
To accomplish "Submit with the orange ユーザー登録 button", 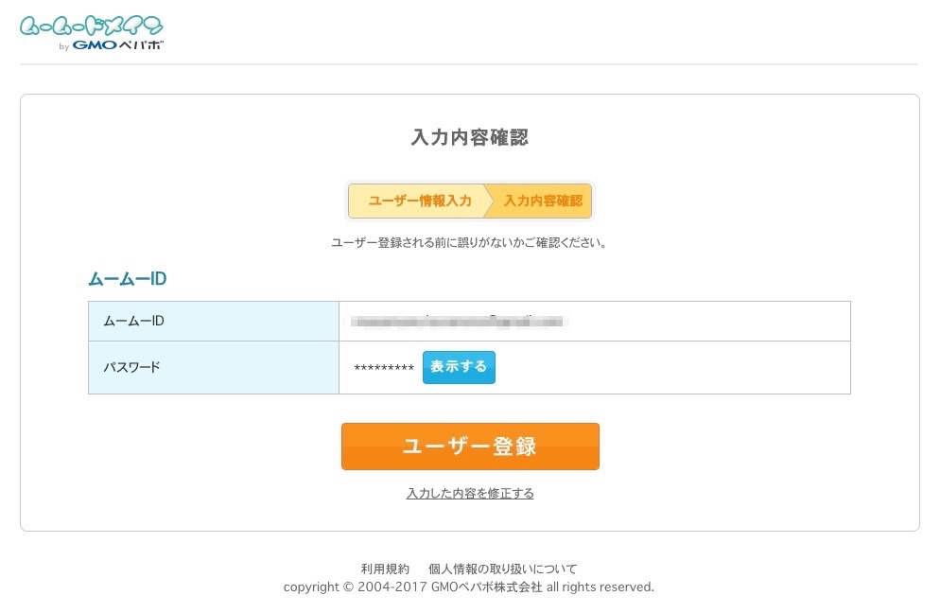I will pyautogui.click(x=470, y=447).
